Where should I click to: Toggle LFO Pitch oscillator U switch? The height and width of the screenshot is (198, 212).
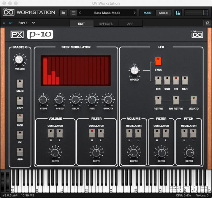point(184,133)
